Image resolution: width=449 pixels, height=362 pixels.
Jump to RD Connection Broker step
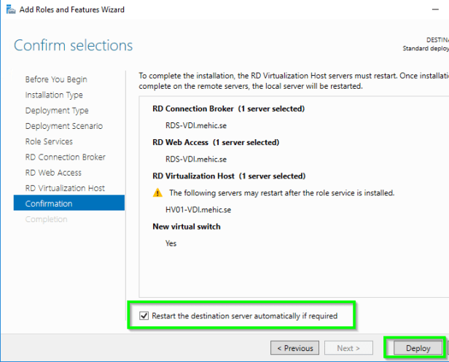tap(65, 157)
